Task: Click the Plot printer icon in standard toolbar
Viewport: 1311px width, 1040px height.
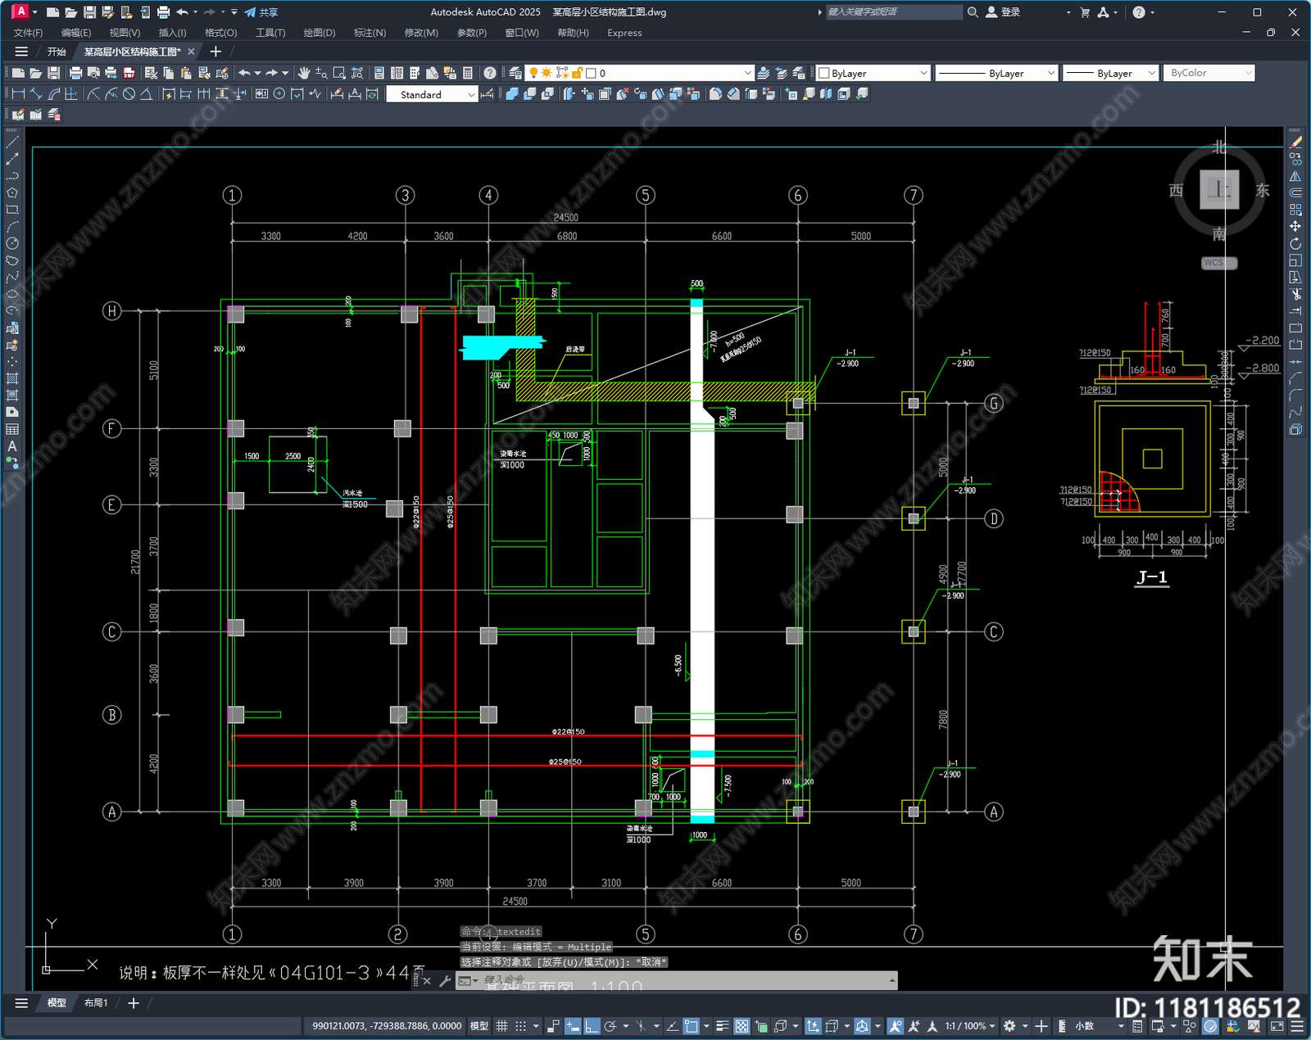Action: (75, 73)
